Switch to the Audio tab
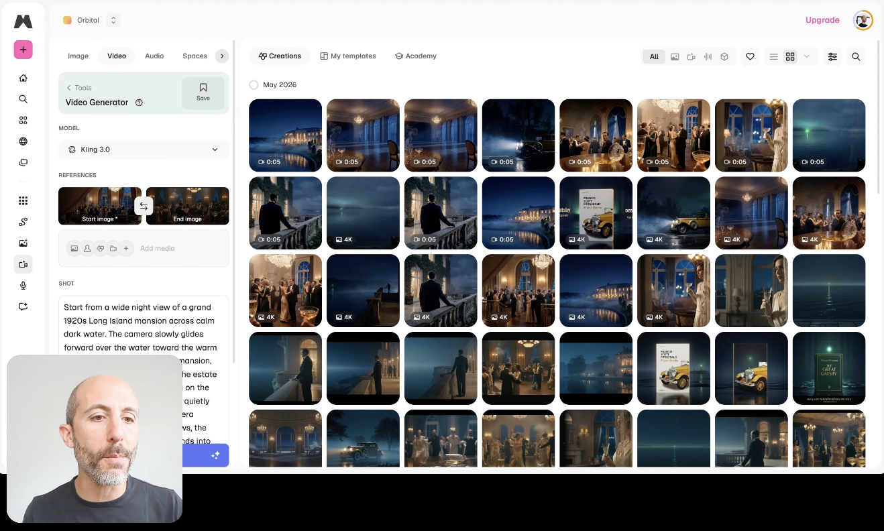884x531 pixels. (x=154, y=56)
